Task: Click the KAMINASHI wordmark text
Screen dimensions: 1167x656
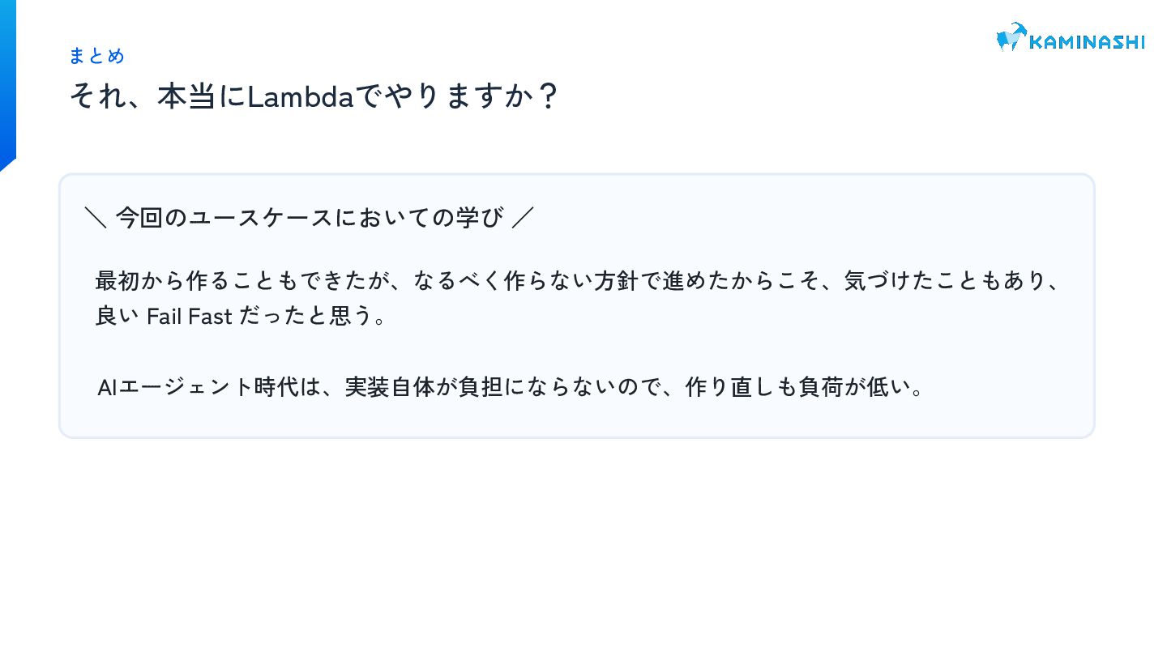Action: (1086, 41)
